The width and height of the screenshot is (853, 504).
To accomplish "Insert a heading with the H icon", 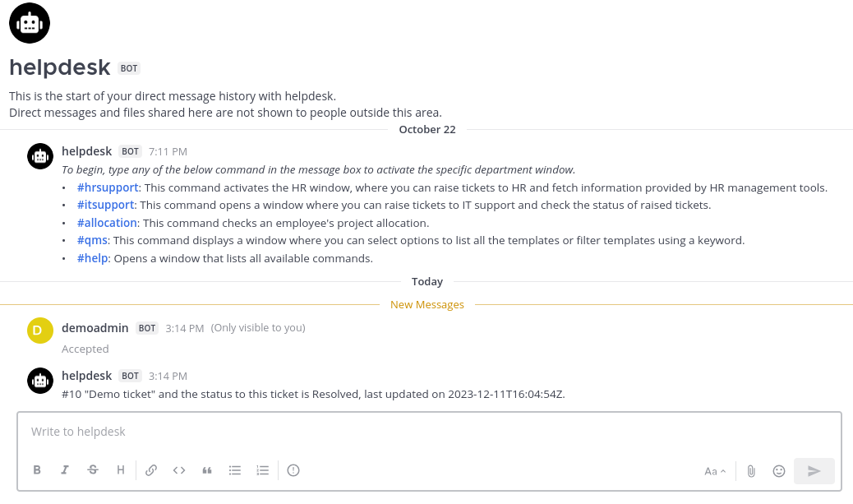I will [121, 470].
